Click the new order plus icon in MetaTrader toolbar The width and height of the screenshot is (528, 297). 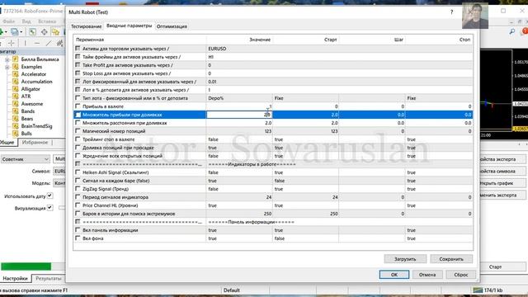[x=1, y=32]
